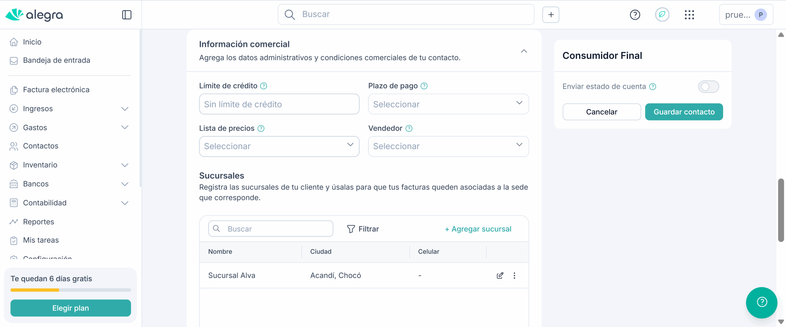Click the plus quick-create icon in the top bar

pyautogui.click(x=551, y=15)
